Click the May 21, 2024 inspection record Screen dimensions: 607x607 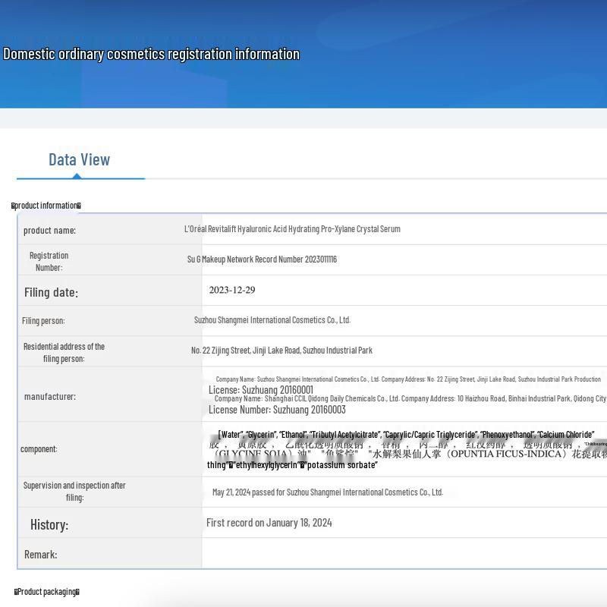[327, 492]
